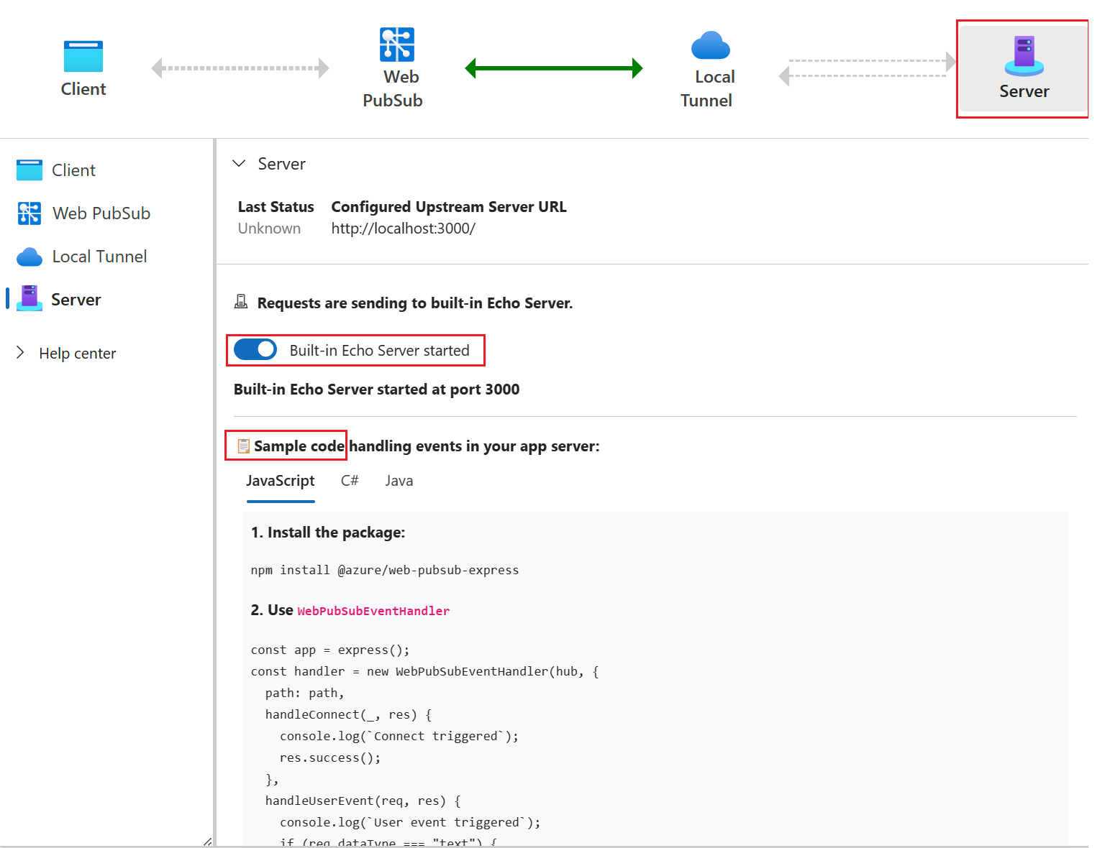Toggle the Built-in Echo Server switch
This screenshot has width=1105, height=848.
[255, 350]
